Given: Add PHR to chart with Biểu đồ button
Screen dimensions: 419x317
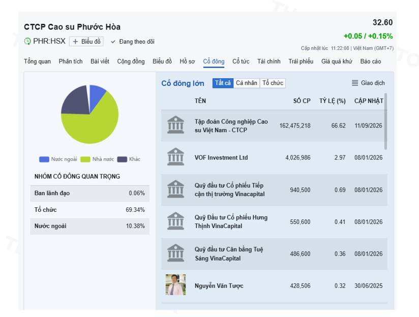Looking at the screenshot, I should [86, 42].
